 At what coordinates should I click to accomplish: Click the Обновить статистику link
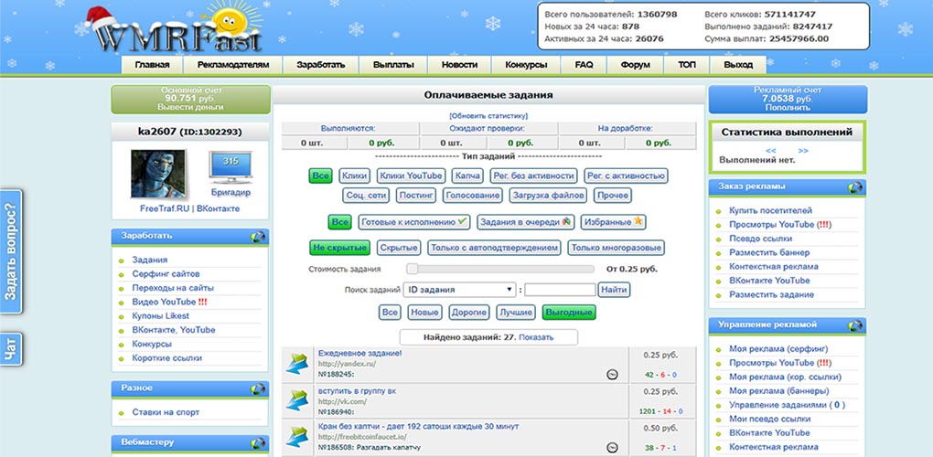pos(488,116)
